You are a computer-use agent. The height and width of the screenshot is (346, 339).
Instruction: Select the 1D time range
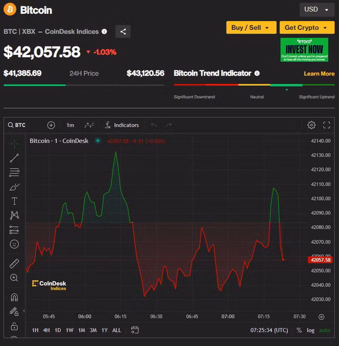58,330
